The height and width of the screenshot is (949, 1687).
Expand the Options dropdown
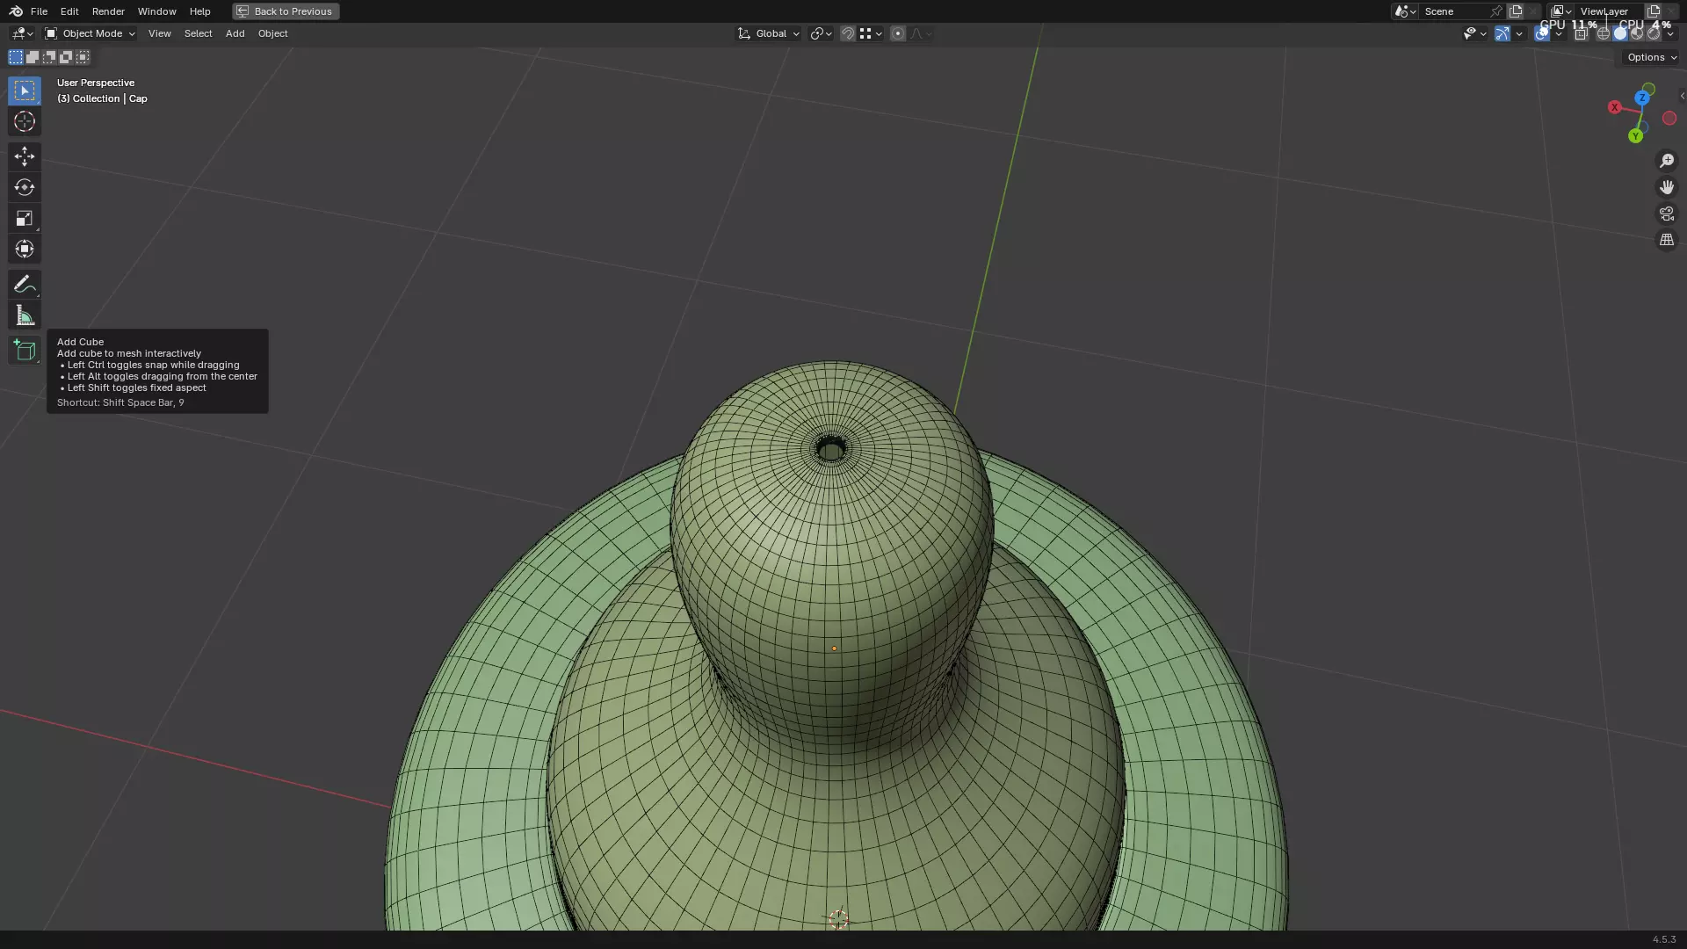click(1651, 57)
